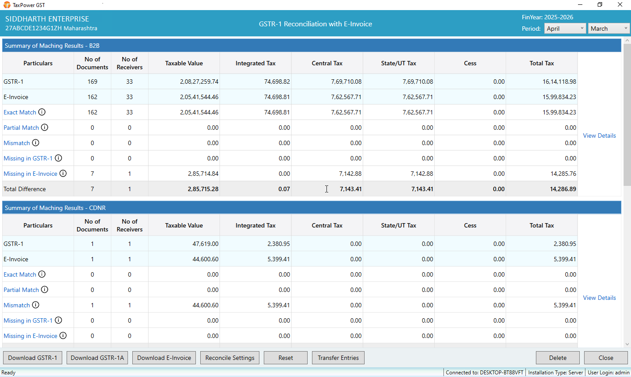The width and height of the screenshot is (631, 377).
Task: Select B2B GSTR-1 Total Tax 16,14,118.98
Action: (559, 82)
